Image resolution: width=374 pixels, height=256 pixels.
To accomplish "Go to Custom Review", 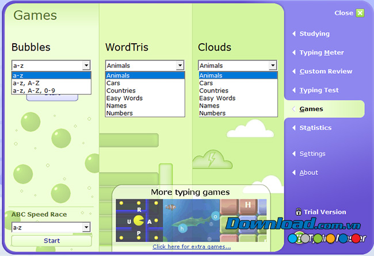I will [326, 71].
